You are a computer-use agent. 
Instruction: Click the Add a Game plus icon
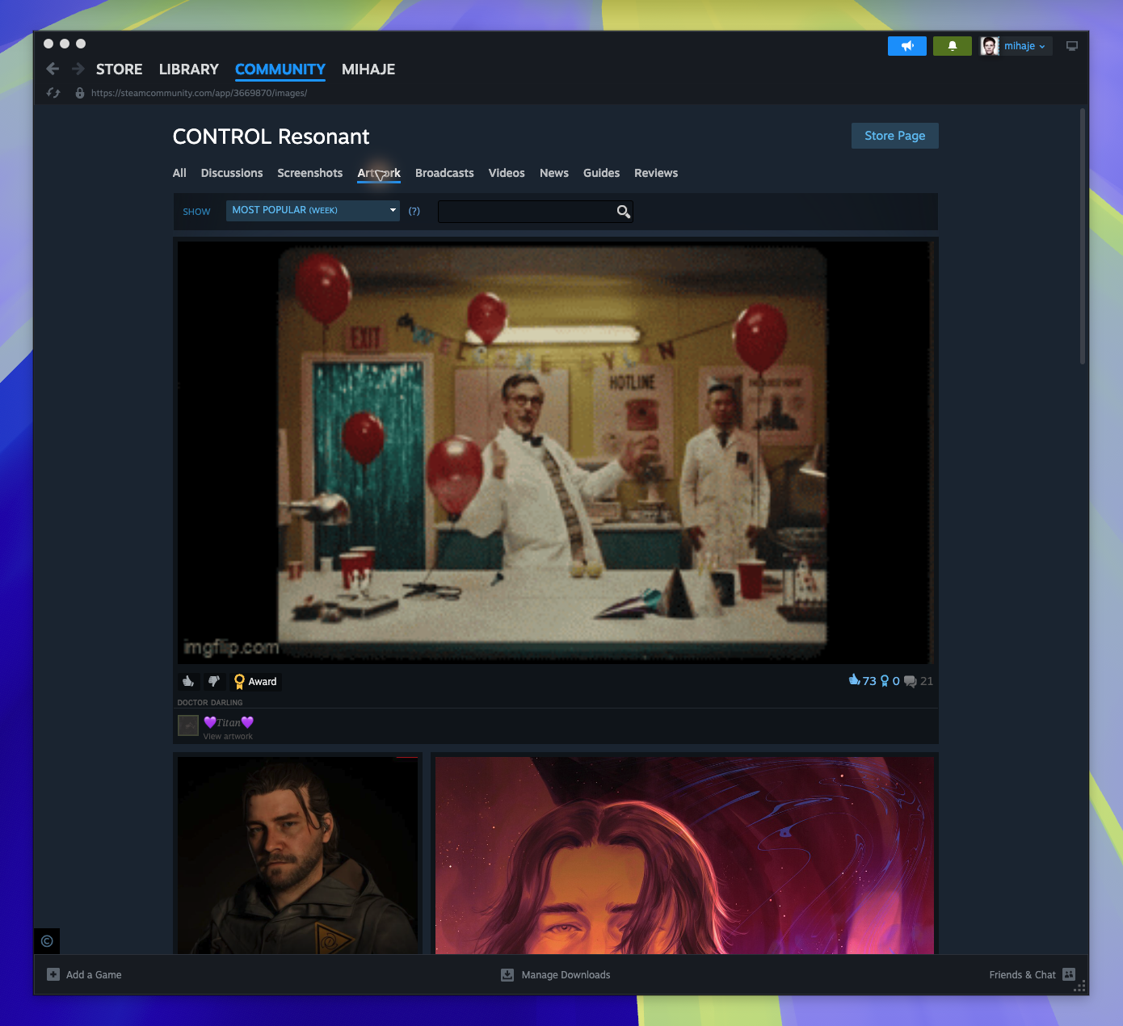click(53, 974)
